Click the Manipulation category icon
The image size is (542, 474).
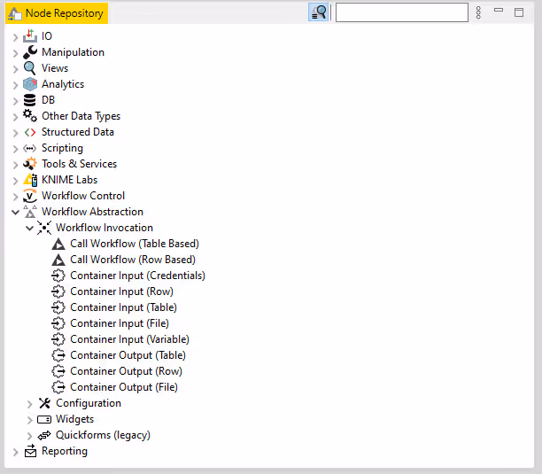[30, 52]
